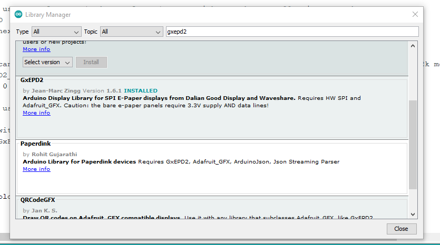Screen dimensions: 440x245
Task: Click the scrollbar up arrow
Action: click(413, 46)
